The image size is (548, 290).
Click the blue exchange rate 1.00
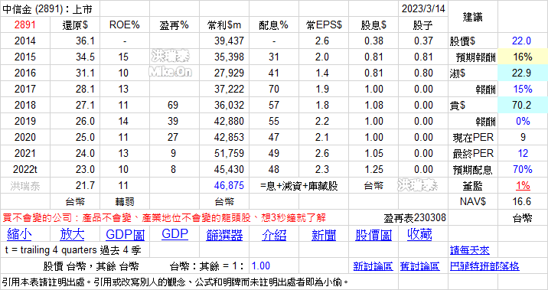click(261, 266)
